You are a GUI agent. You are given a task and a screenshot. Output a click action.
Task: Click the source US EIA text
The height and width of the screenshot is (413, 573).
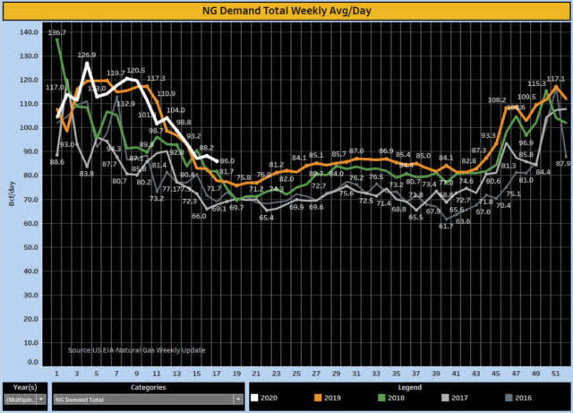(136, 350)
